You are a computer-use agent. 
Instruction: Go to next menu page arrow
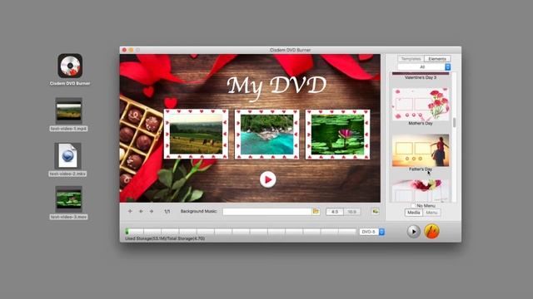(152, 211)
